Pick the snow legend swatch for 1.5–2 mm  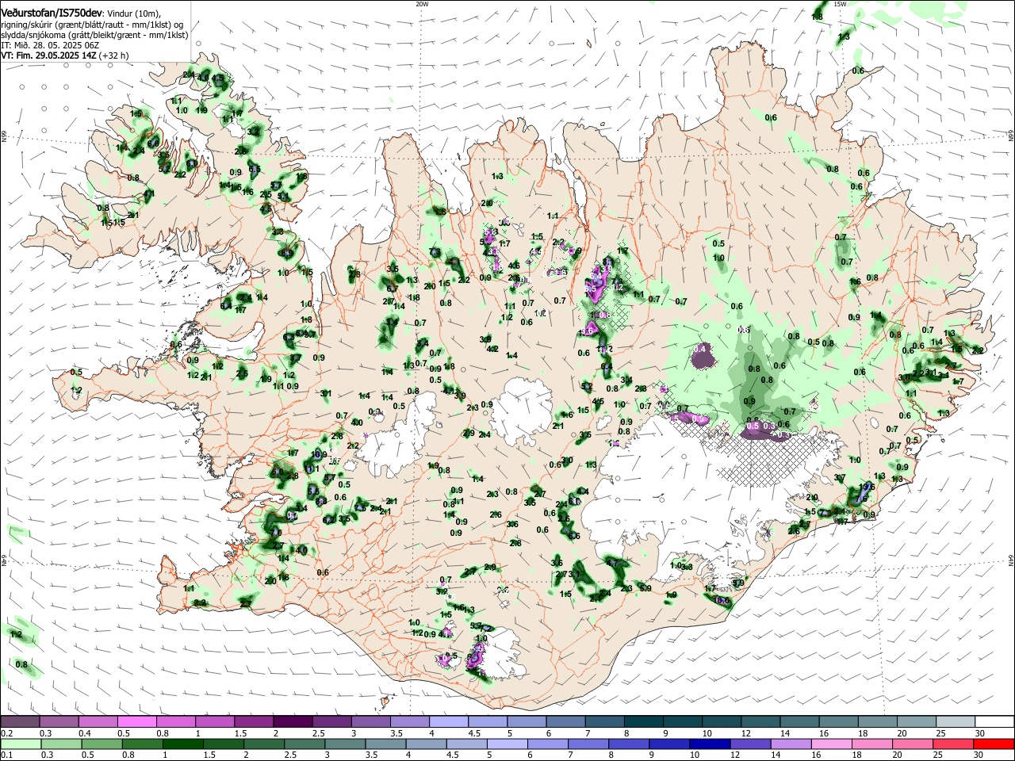[x=254, y=722]
